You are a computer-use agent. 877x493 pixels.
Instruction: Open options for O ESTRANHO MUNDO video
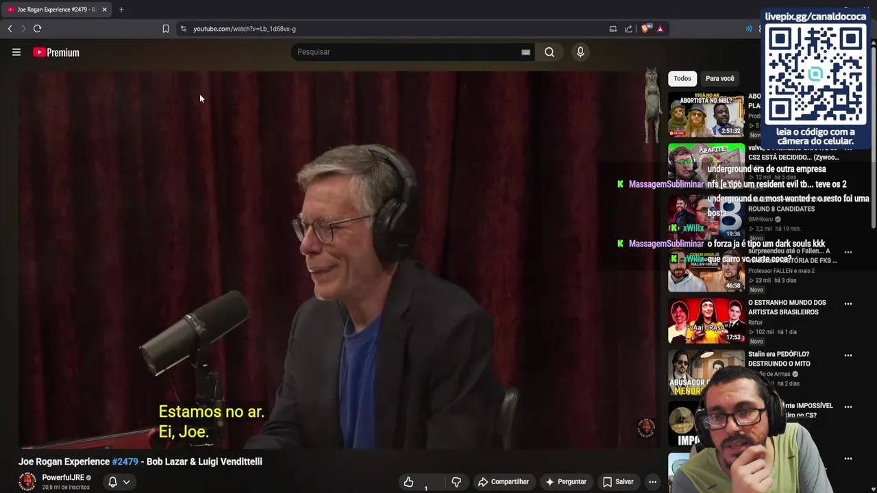pyautogui.click(x=848, y=303)
